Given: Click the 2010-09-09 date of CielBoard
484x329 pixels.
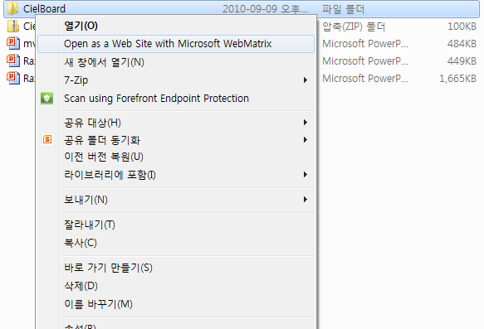Looking at the screenshot, I should (265, 9).
